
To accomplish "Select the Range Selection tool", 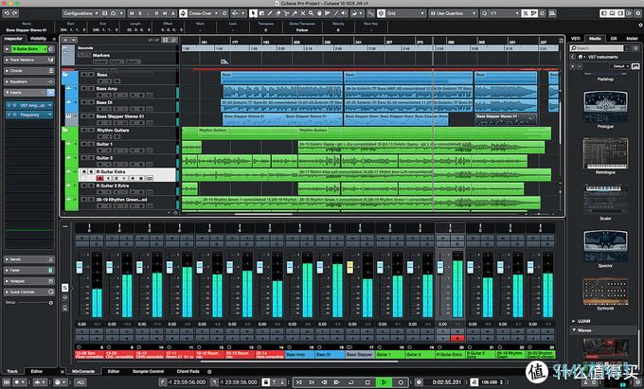I will (x=262, y=13).
